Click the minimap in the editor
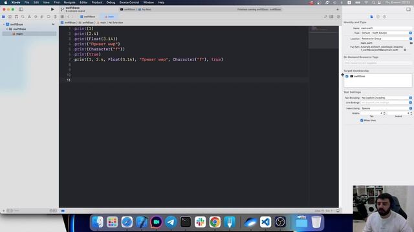414x232 pixels. [x=323, y=37]
